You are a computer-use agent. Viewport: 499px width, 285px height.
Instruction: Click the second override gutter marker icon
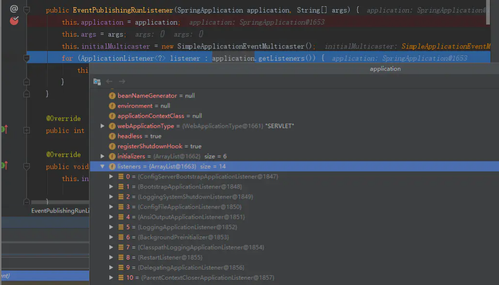click(x=4, y=165)
